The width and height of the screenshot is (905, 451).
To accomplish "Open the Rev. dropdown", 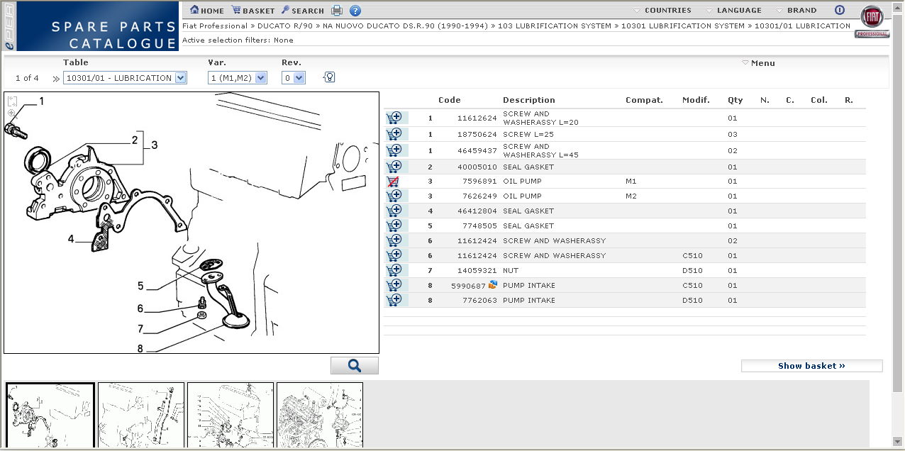I will click(x=294, y=78).
